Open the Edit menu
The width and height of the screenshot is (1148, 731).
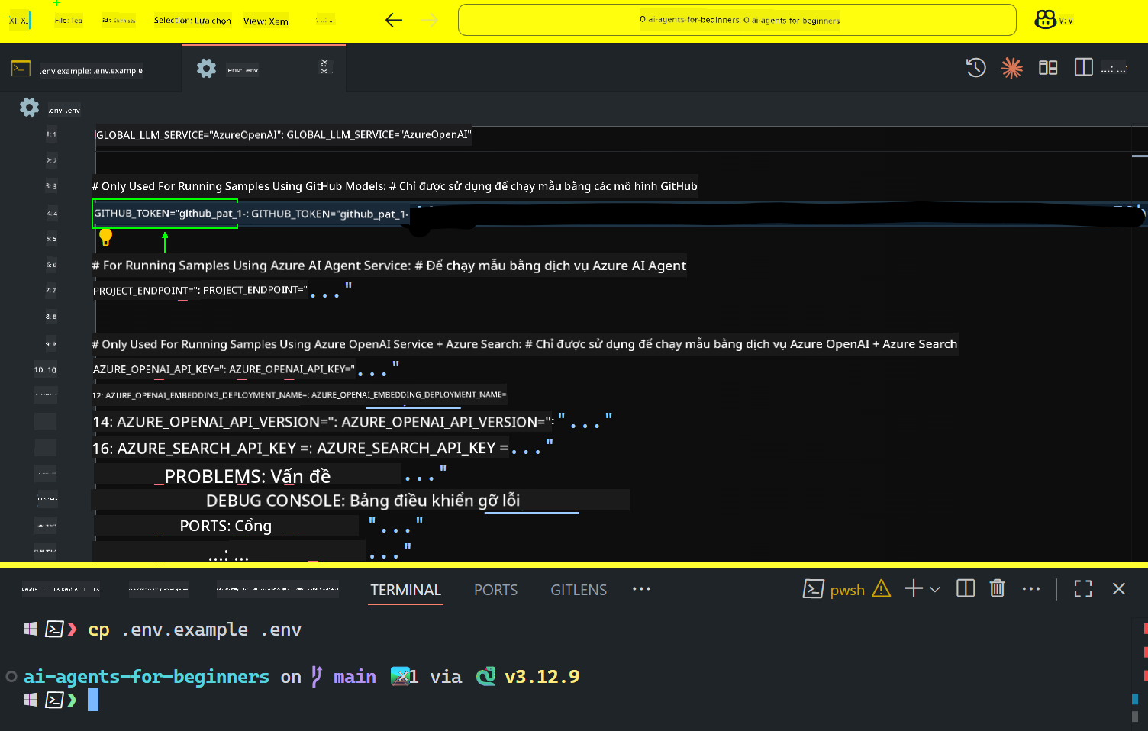(118, 21)
